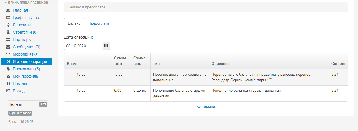The width and height of the screenshot is (358, 131).
Task: Click calendar icon next to График выплат
Action: click(x=8, y=18)
